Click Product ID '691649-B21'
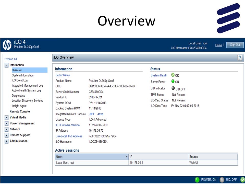This screenshot has width=245, height=184. pos(95,97)
